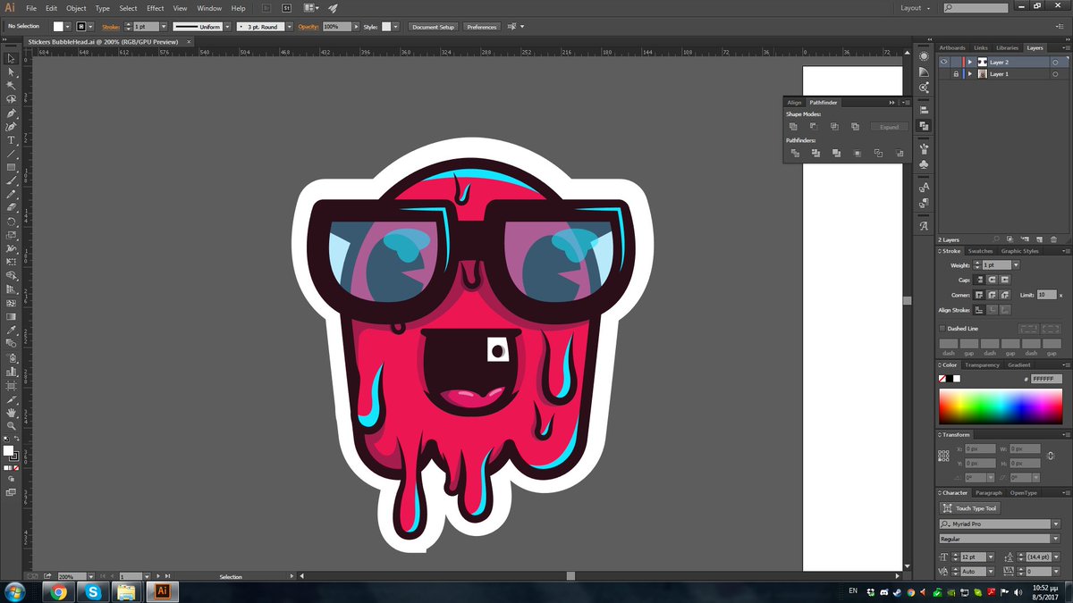Open the Uniform width profile dropdown

click(x=227, y=26)
